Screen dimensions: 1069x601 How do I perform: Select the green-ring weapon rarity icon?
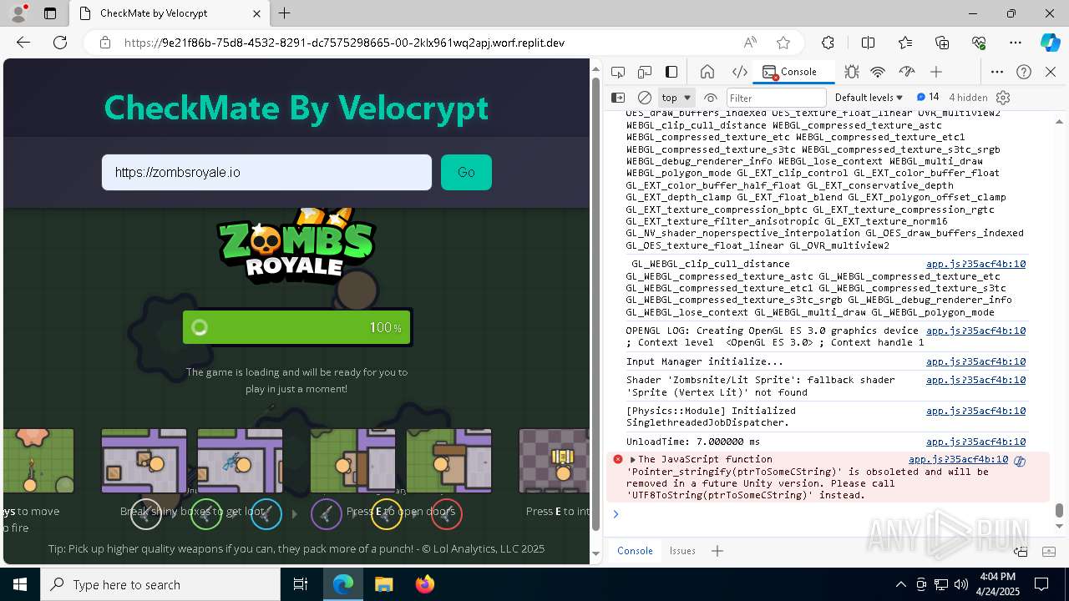(x=206, y=514)
